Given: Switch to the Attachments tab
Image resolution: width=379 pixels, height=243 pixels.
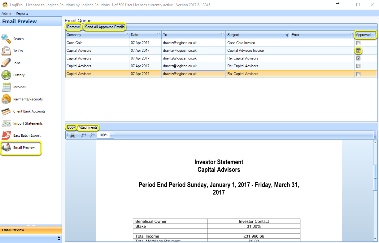Looking at the screenshot, I should (x=88, y=127).
